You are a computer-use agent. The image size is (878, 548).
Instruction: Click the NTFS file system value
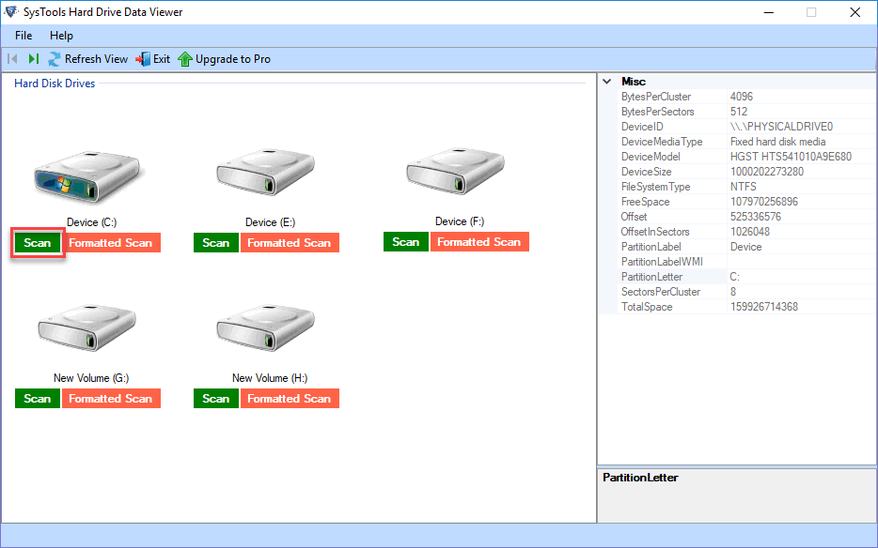[743, 187]
